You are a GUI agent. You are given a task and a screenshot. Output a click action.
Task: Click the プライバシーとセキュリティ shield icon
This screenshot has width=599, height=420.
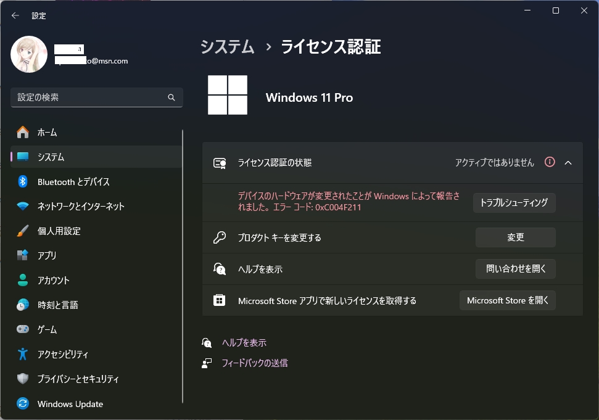click(x=23, y=379)
